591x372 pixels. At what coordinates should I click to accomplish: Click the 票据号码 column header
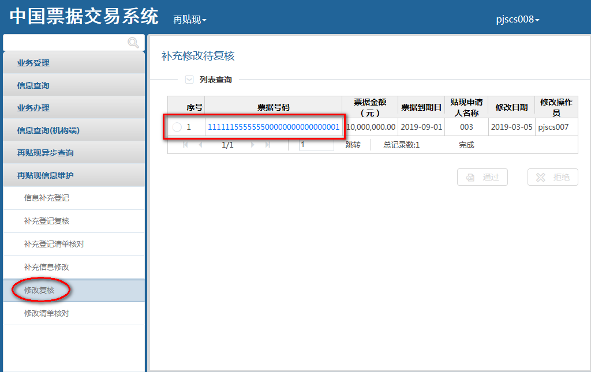(273, 107)
